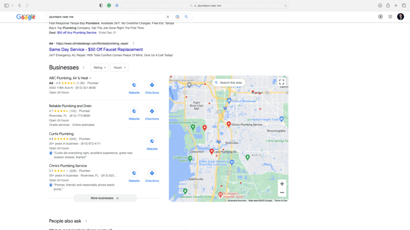Viewport: 410px width, 230px height.
Task: Zoom in on the map with plus
Action: click(x=282, y=184)
